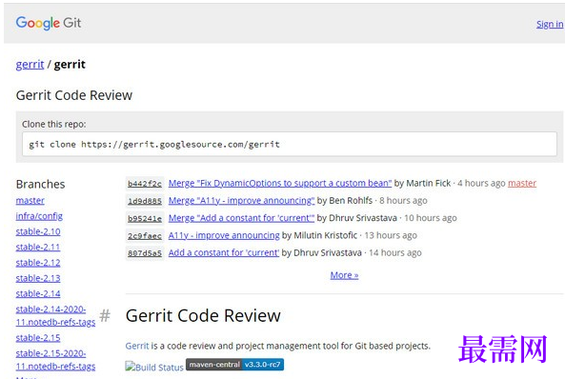This screenshot has height=379, width=565.
Task: Open the Sign in link
Action: (550, 24)
